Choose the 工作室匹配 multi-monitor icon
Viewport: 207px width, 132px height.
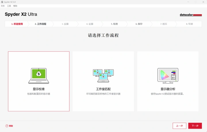(103, 76)
